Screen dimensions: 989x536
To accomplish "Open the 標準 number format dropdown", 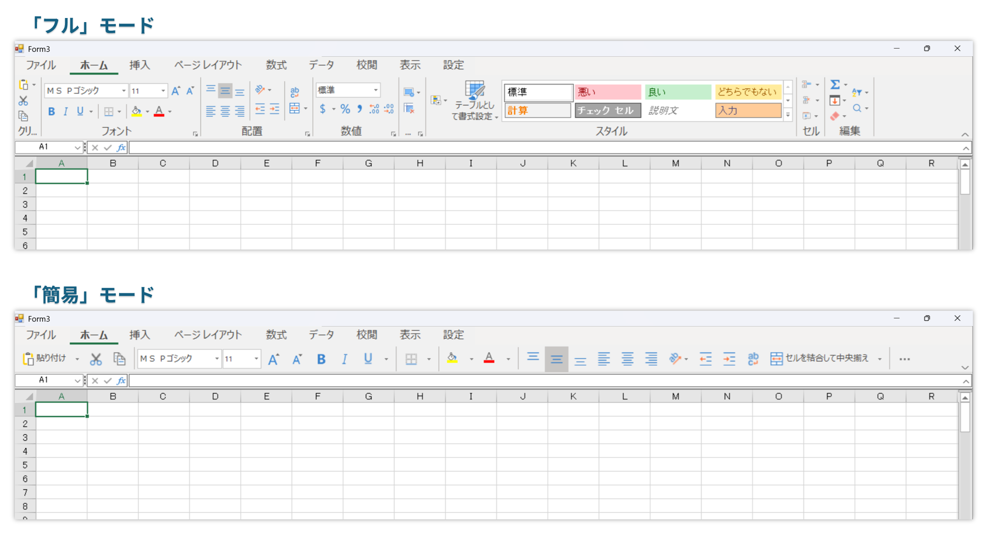I will point(375,90).
